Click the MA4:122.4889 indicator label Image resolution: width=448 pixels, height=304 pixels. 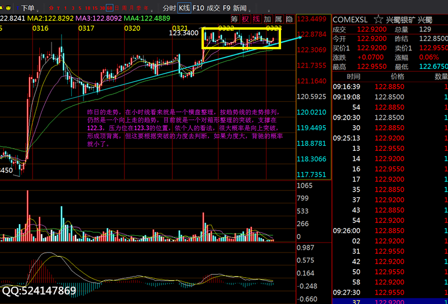(147, 18)
